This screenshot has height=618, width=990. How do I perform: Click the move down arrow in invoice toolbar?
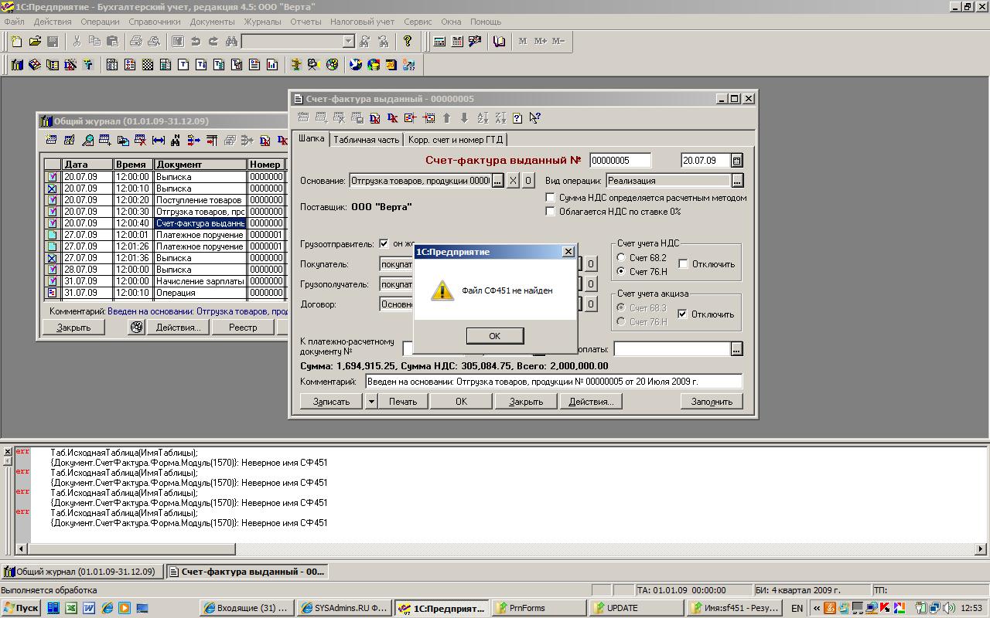coord(464,118)
